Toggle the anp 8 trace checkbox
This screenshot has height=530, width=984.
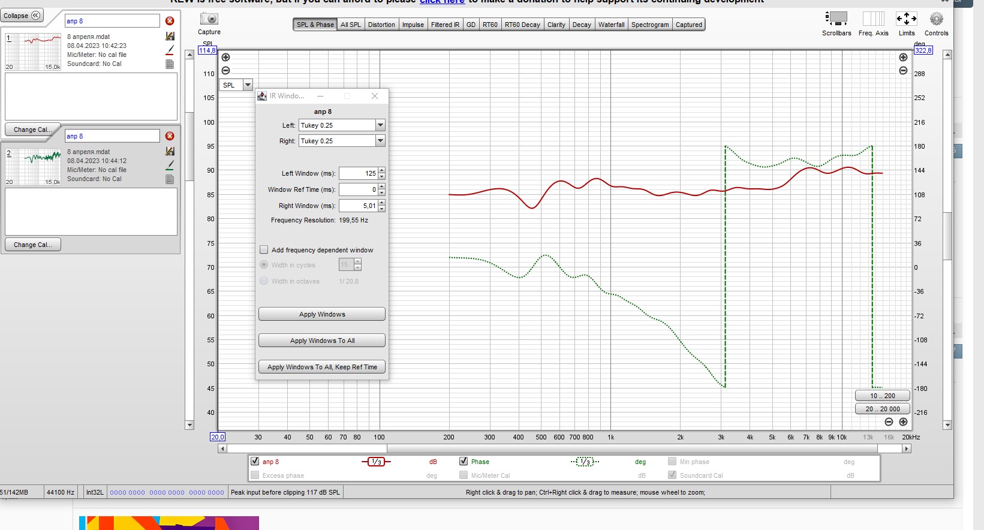click(x=255, y=461)
